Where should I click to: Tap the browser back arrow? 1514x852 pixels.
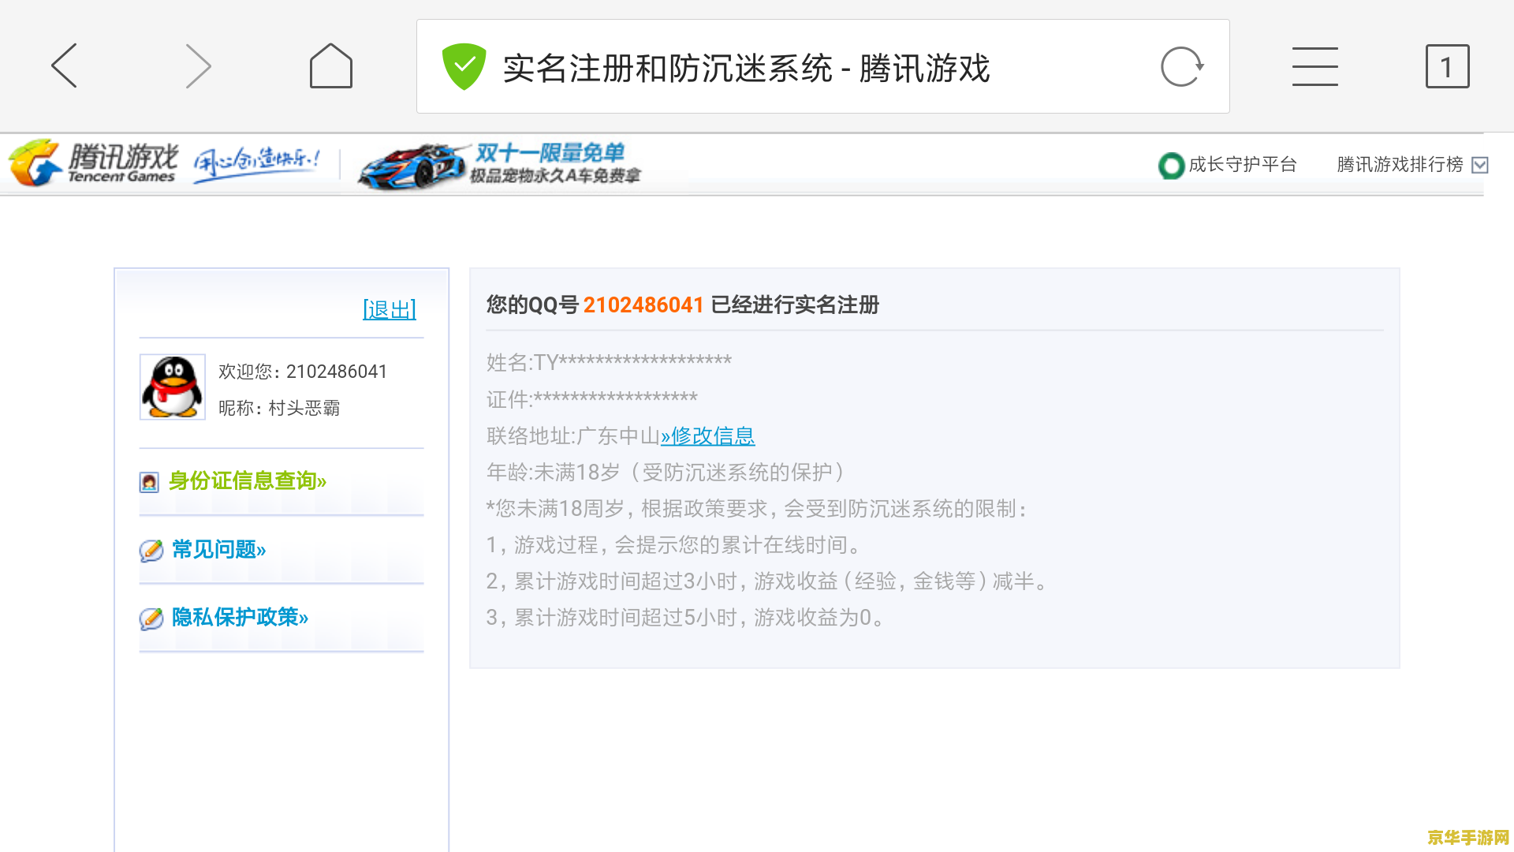[65, 65]
